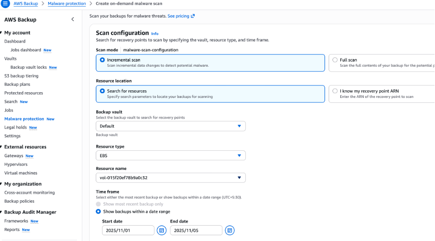435x241 pixels.
Task: Click the malware-scan-configuration text
Action: (x=151, y=50)
